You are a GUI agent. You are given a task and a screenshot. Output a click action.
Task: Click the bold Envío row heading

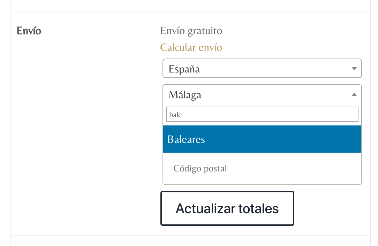click(x=29, y=31)
